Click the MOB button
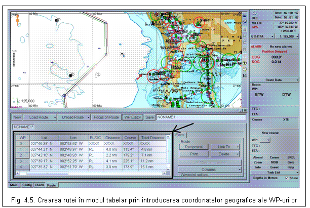The width and height of the screenshot is (310, 208). (275, 161)
